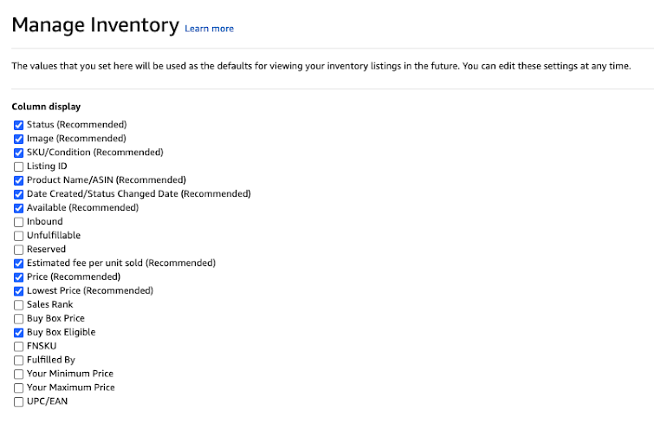Check the Inbound column checkbox
The image size is (654, 424).
tap(19, 222)
